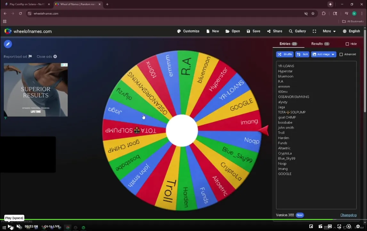This screenshot has width=367, height=231.
Task: Click Go to LIVE
Action: pos(52,226)
